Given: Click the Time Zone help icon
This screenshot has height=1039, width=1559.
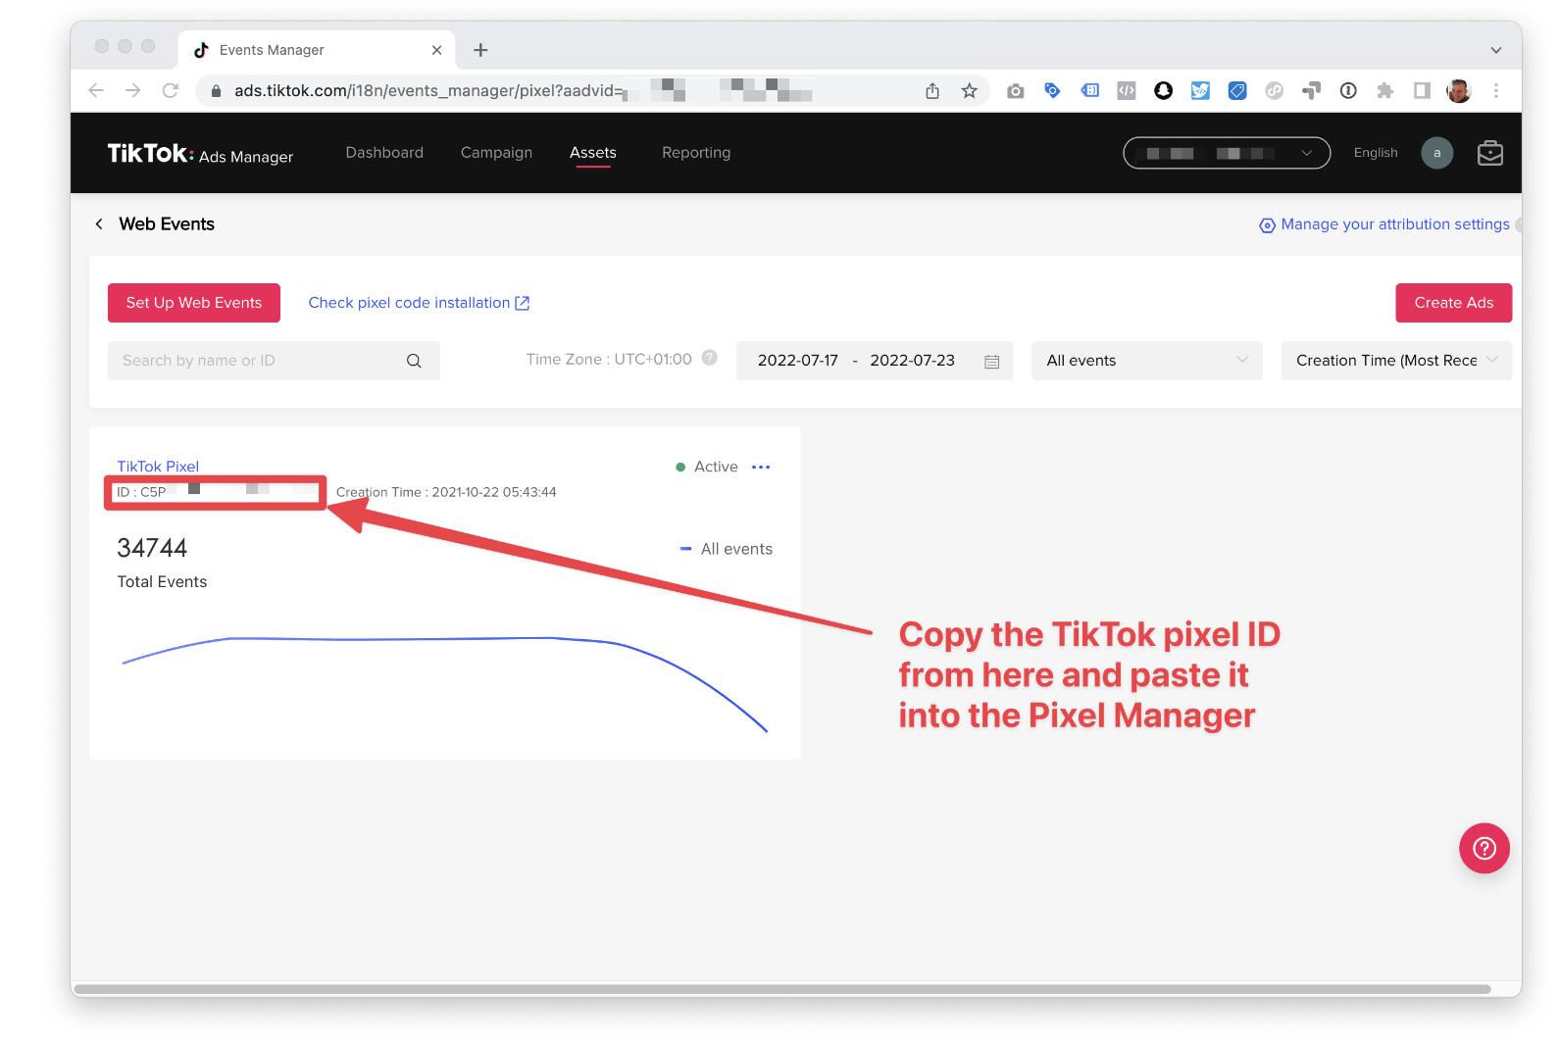Looking at the screenshot, I should pos(710,358).
